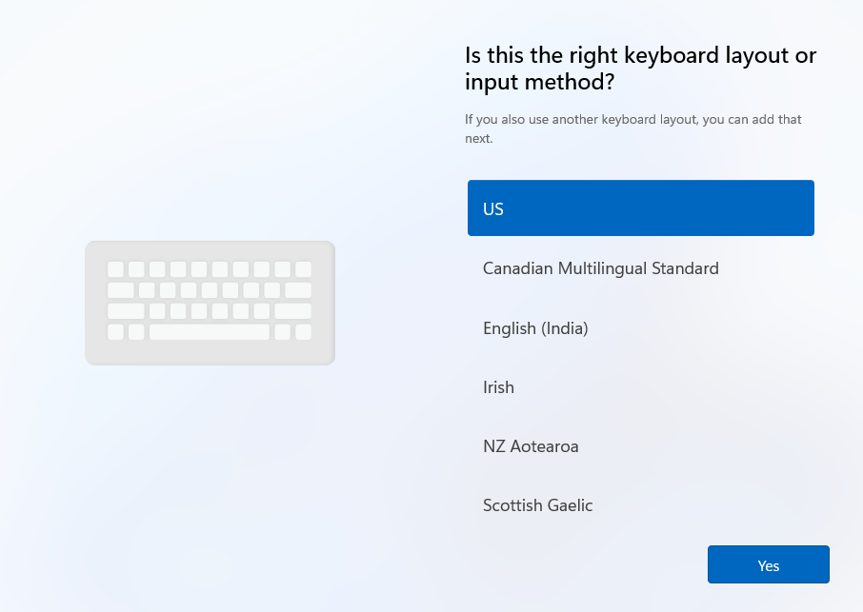This screenshot has height=612, width=863.
Task: Click the spacebar on the keyboard illustration
Action: (210, 332)
